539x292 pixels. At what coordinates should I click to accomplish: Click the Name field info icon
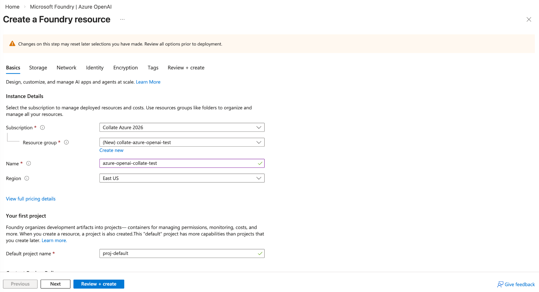(29, 163)
